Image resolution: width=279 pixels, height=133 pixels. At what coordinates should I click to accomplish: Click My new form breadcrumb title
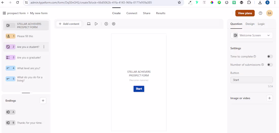pos(39,13)
